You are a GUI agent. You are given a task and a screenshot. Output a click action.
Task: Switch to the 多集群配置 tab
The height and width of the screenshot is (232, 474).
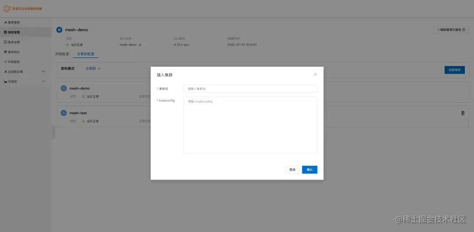pos(86,54)
